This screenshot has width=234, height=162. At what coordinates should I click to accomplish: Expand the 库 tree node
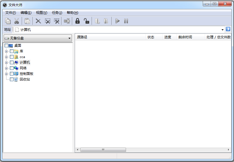coord(6,52)
